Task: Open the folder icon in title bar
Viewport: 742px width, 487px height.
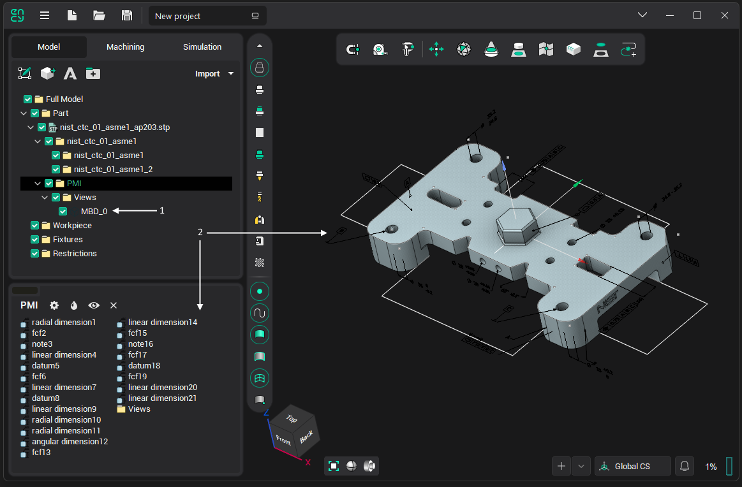Action: click(99, 15)
